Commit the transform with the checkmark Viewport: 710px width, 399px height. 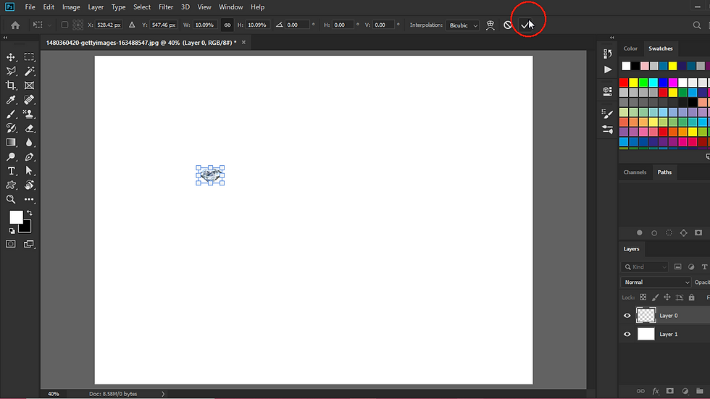click(525, 25)
